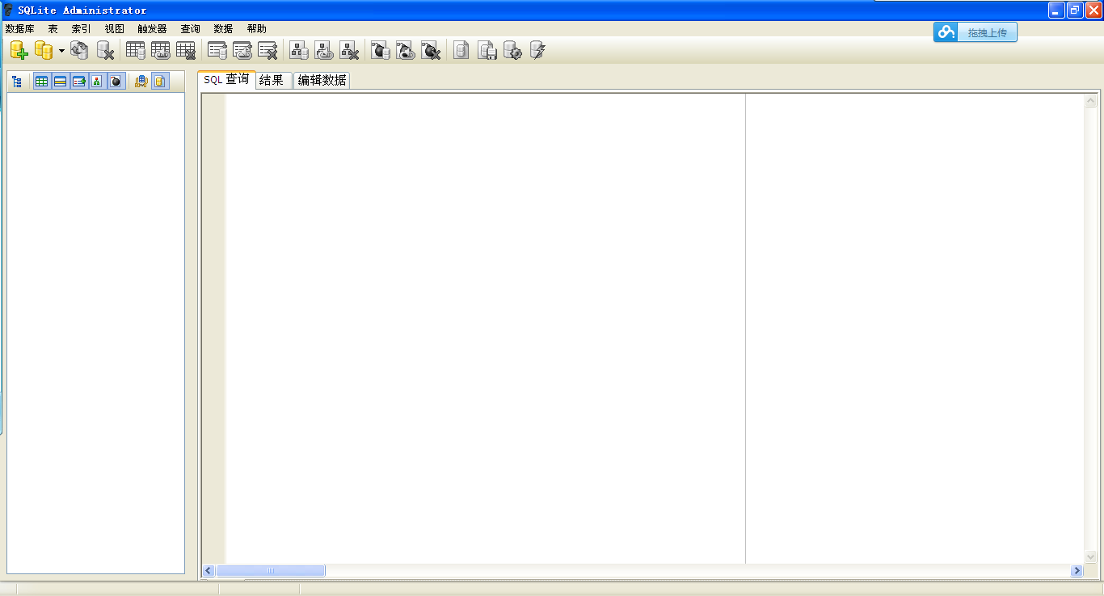The height and width of the screenshot is (596, 1104).
Task: Open the 表 menu
Action: point(53,28)
